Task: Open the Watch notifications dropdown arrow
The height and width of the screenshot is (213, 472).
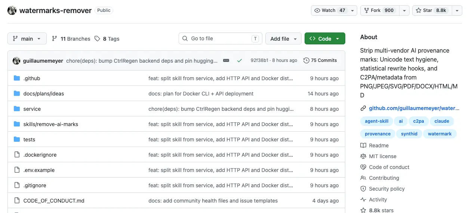Action: [352, 10]
